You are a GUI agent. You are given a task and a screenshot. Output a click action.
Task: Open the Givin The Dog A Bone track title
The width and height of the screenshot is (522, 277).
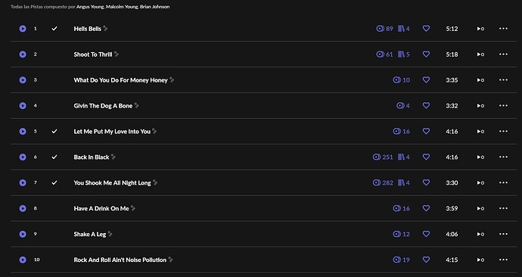point(103,106)
